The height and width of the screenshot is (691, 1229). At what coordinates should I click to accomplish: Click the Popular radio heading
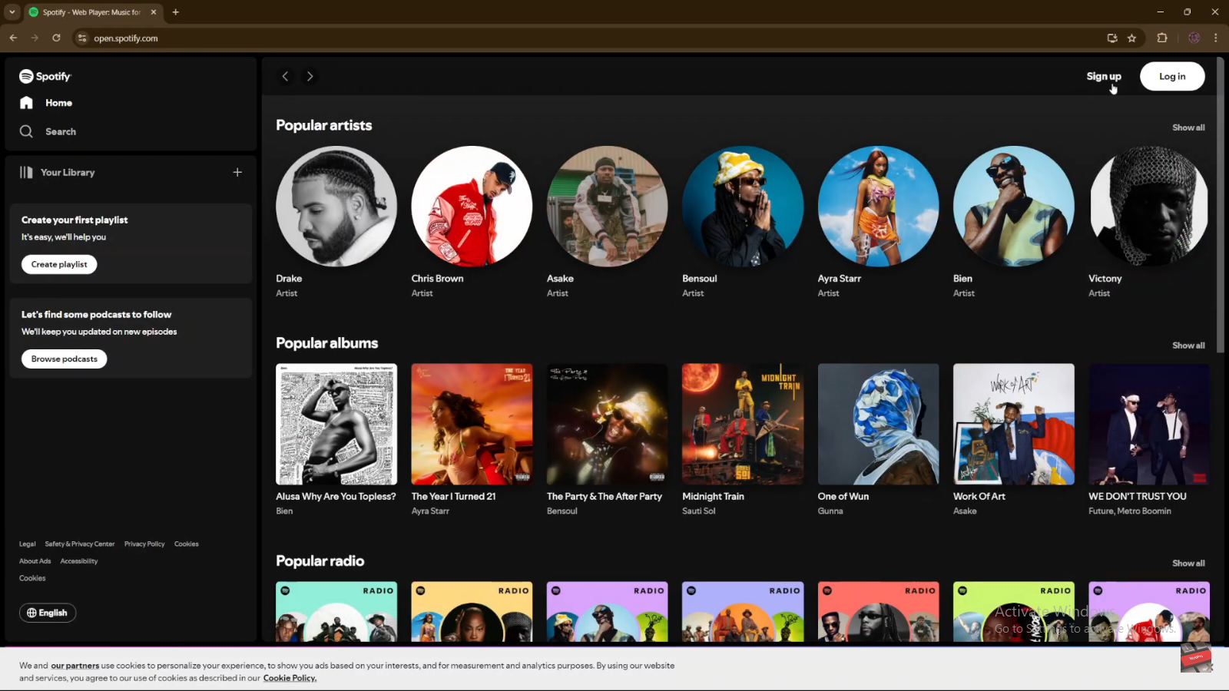click(x=320, y=561)
